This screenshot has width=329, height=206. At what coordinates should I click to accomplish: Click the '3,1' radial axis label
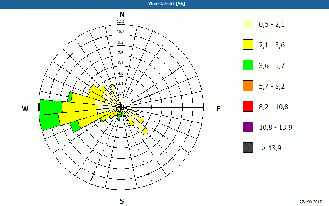pos(120,84)
